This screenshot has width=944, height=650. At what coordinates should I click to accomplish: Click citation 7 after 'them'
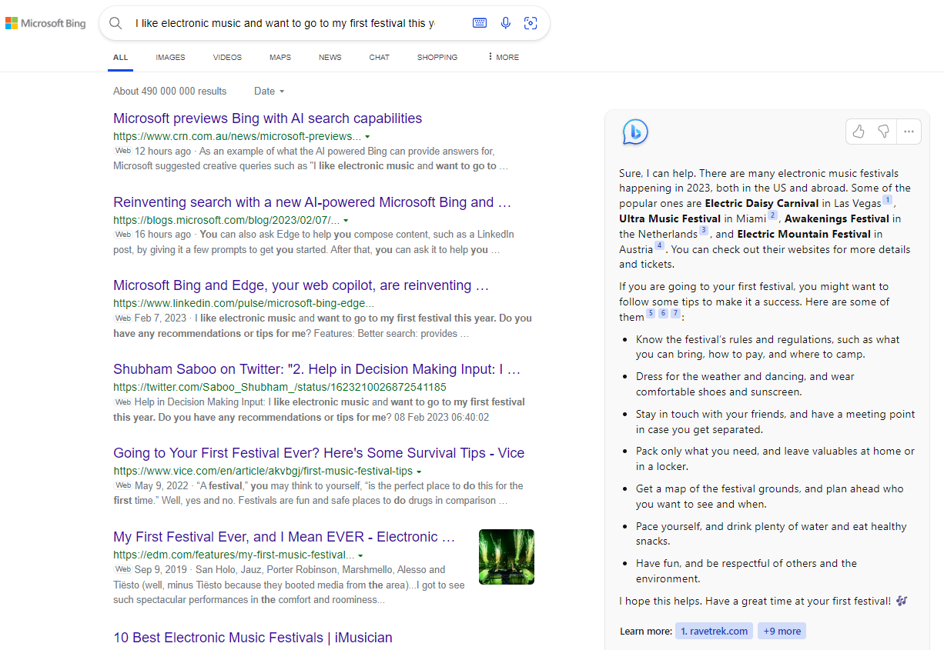tap(675, 313)
